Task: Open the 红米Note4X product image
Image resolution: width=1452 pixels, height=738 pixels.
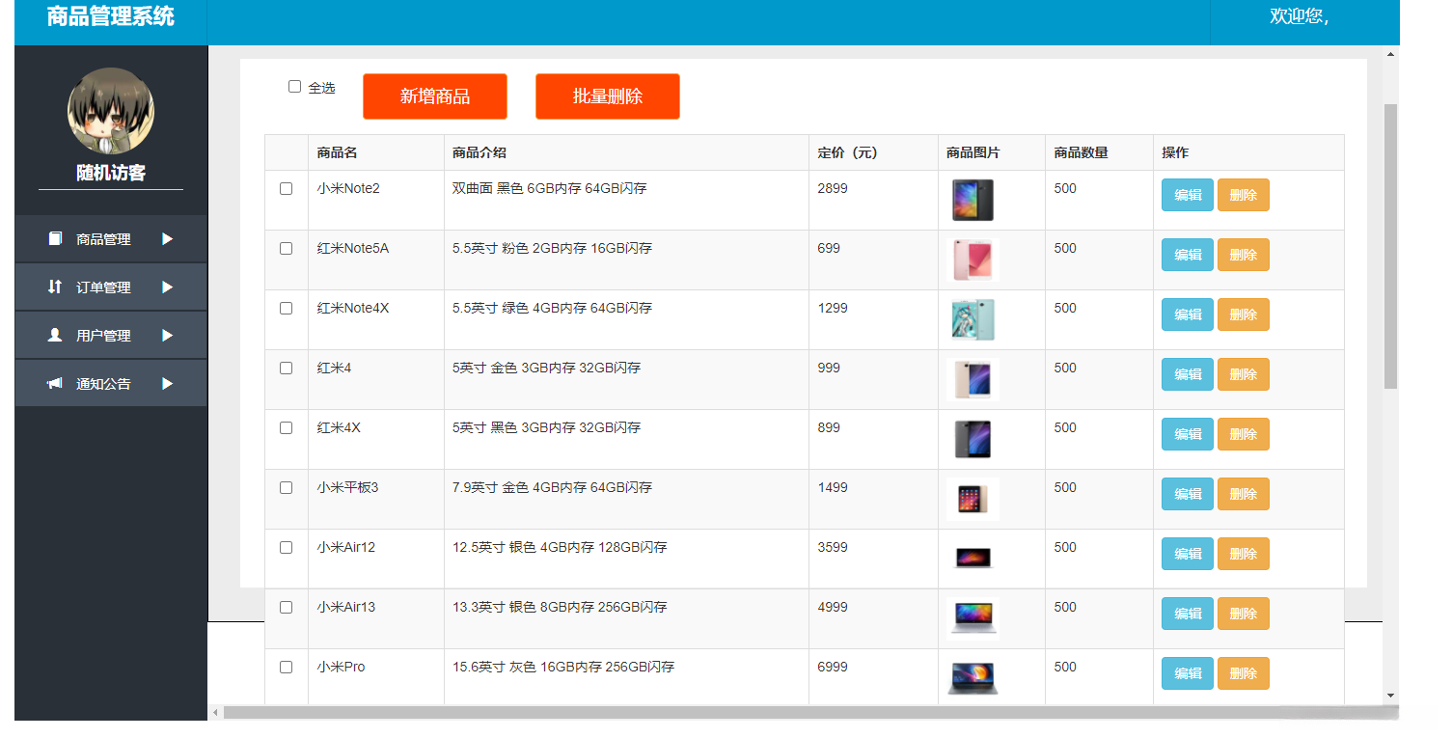Action: pos(973,319)
